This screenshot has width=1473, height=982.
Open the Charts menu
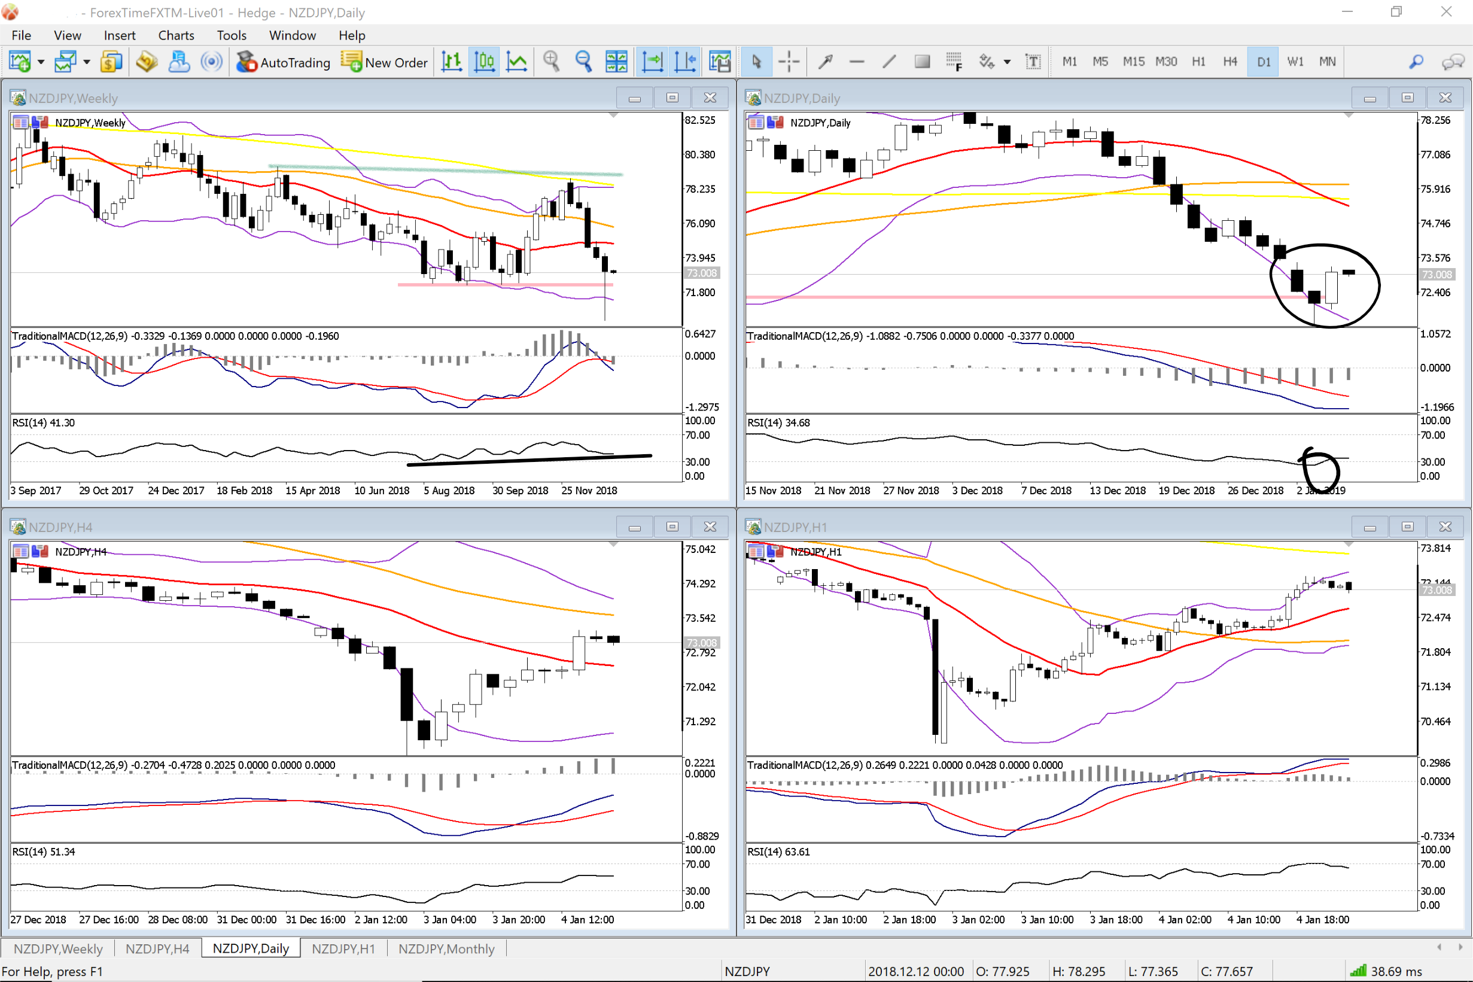(x=176, y=35)
